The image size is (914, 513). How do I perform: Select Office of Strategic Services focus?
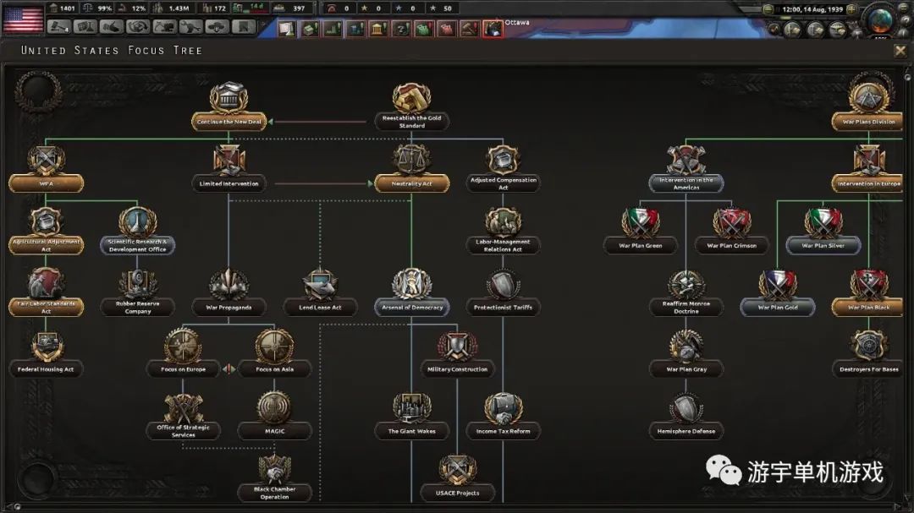coord(183,416)
